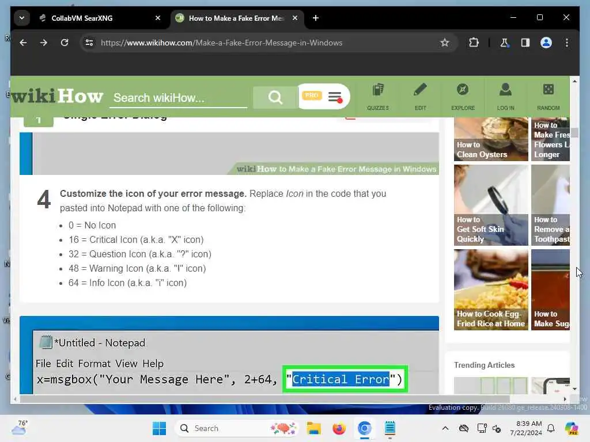Open File Explorer from the taskbar
Screen dimensions: 590x442
click(313, 428)
